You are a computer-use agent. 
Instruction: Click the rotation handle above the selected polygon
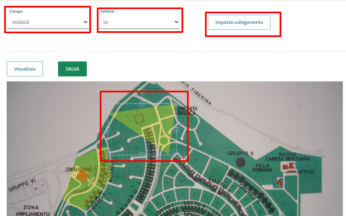[x=142, y=91]
